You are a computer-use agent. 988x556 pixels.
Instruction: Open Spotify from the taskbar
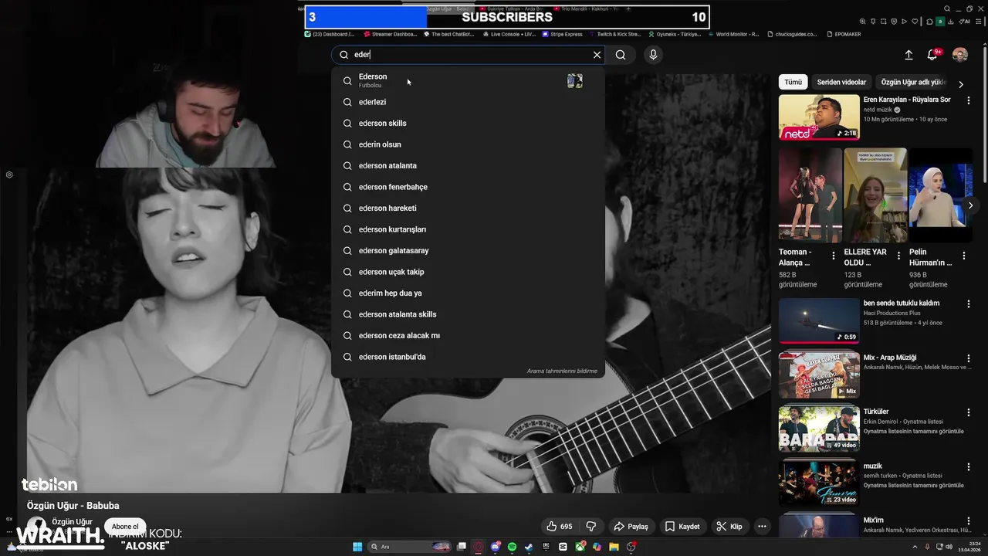click(512, 547)
